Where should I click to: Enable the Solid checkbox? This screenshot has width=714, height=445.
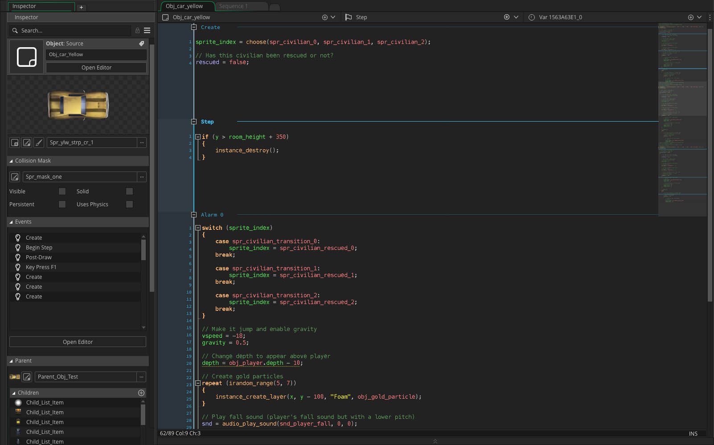click(129, 191)
